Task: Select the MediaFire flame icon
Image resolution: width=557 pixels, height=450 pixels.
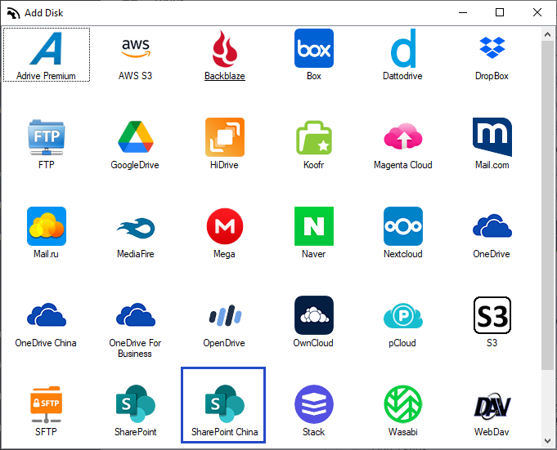Action: coord(136,228)
